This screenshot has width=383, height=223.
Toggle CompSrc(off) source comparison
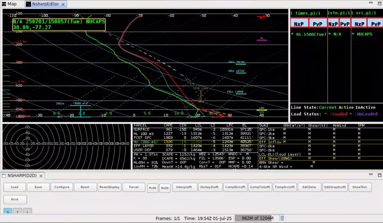[x=285, y=187]
